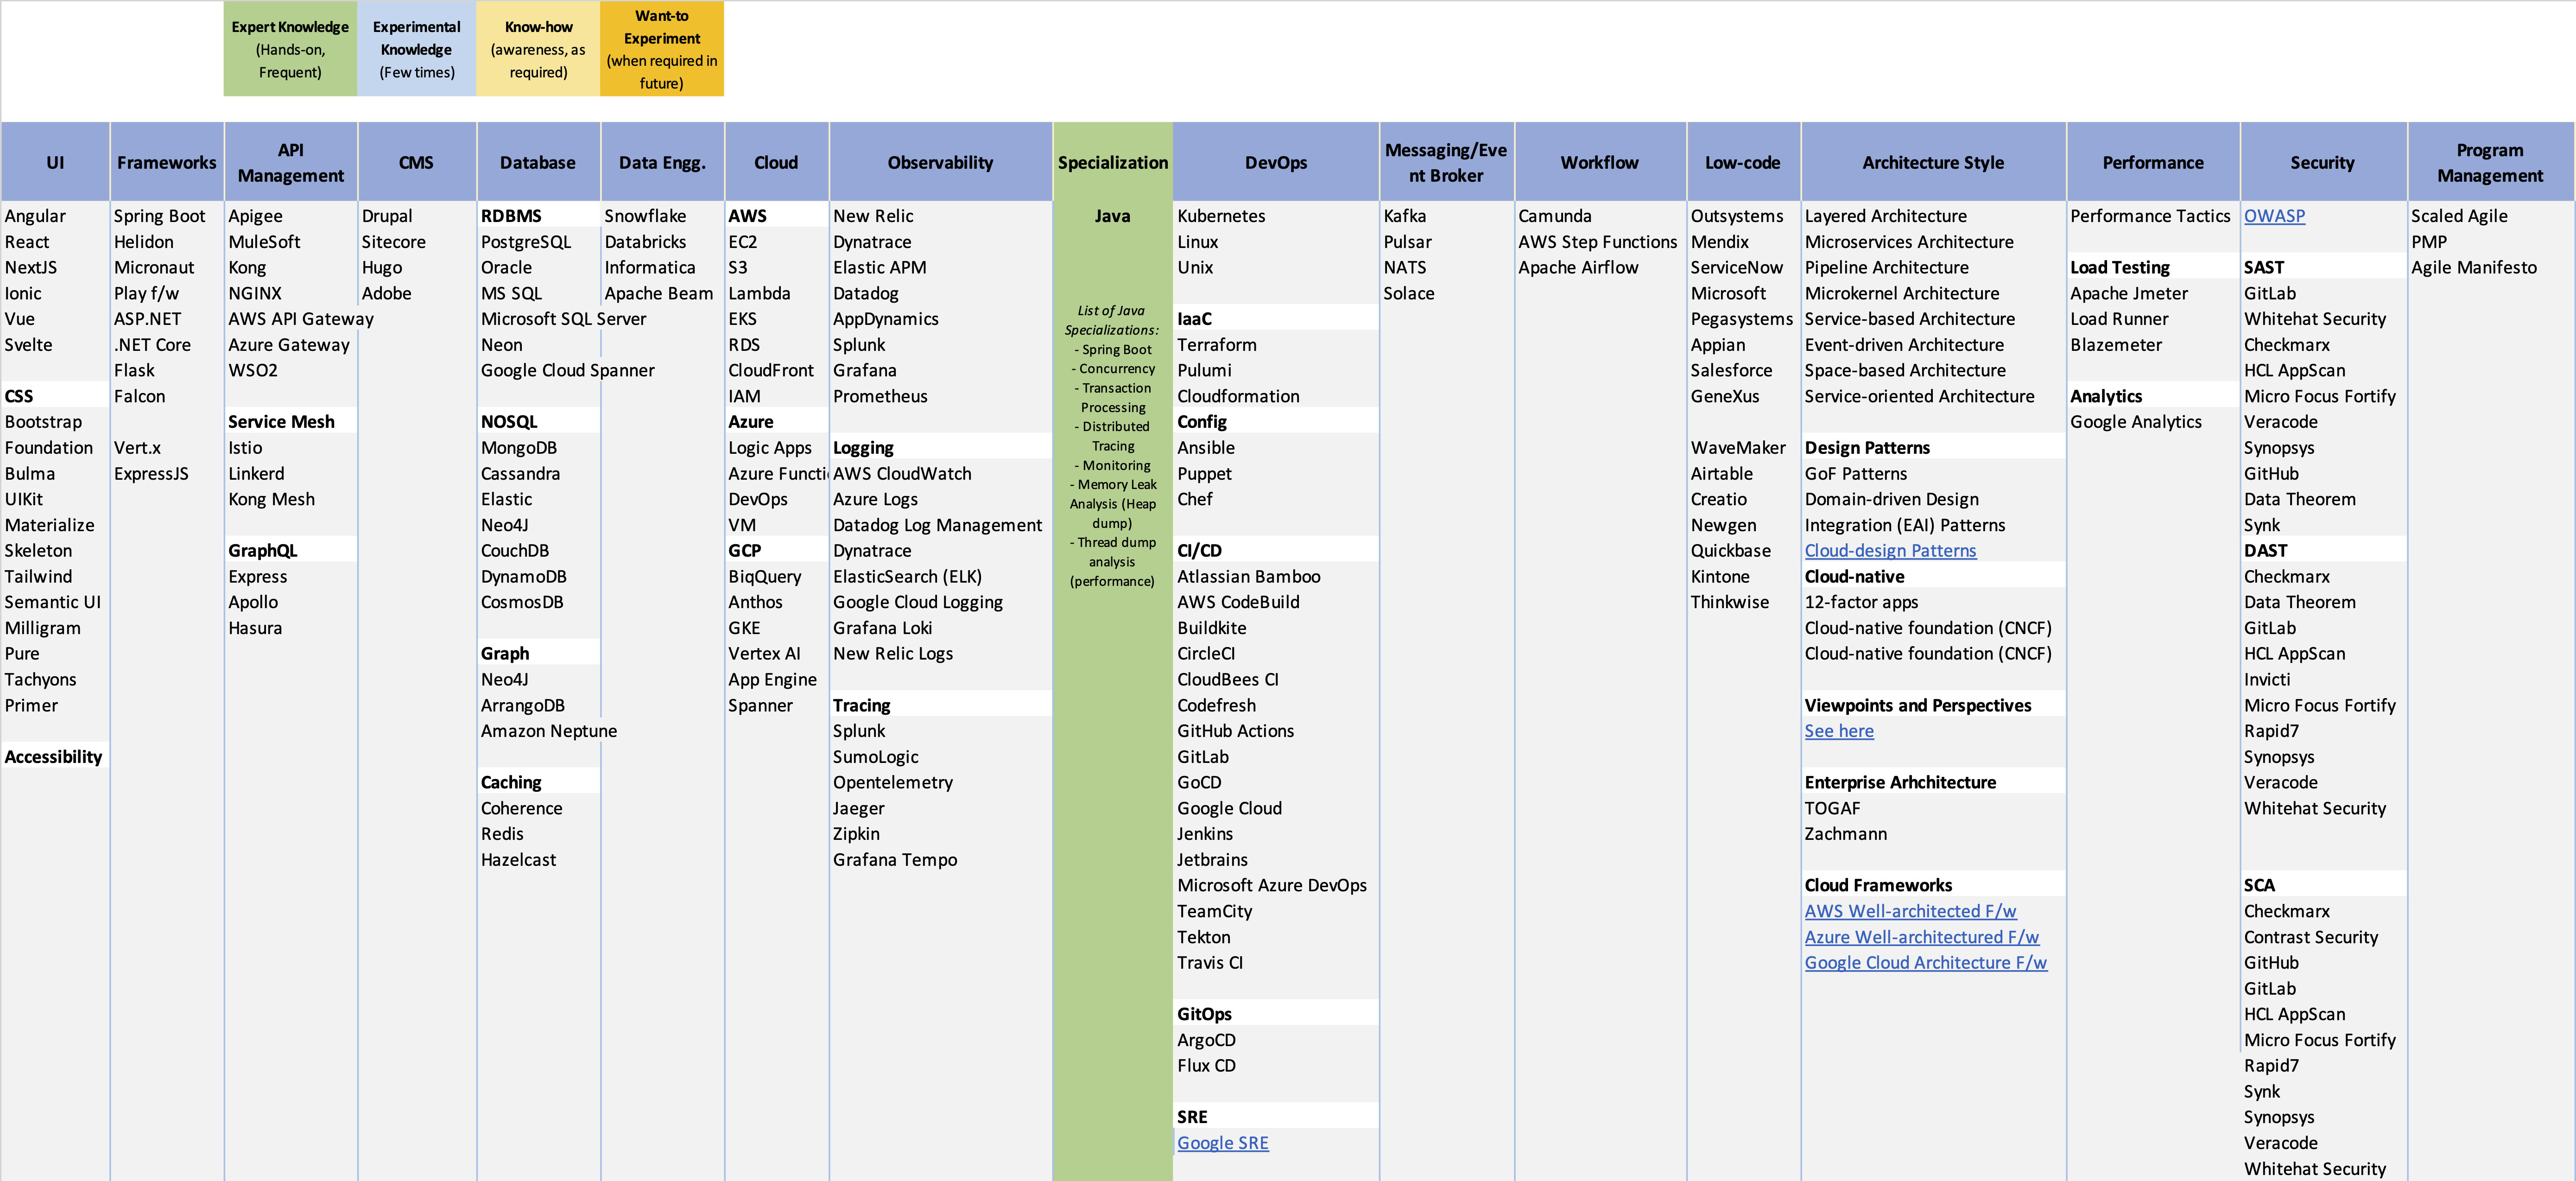Click the yellow Know-how legend cell
This screenshot has height=1181, width=2576.
coord(538,49)
